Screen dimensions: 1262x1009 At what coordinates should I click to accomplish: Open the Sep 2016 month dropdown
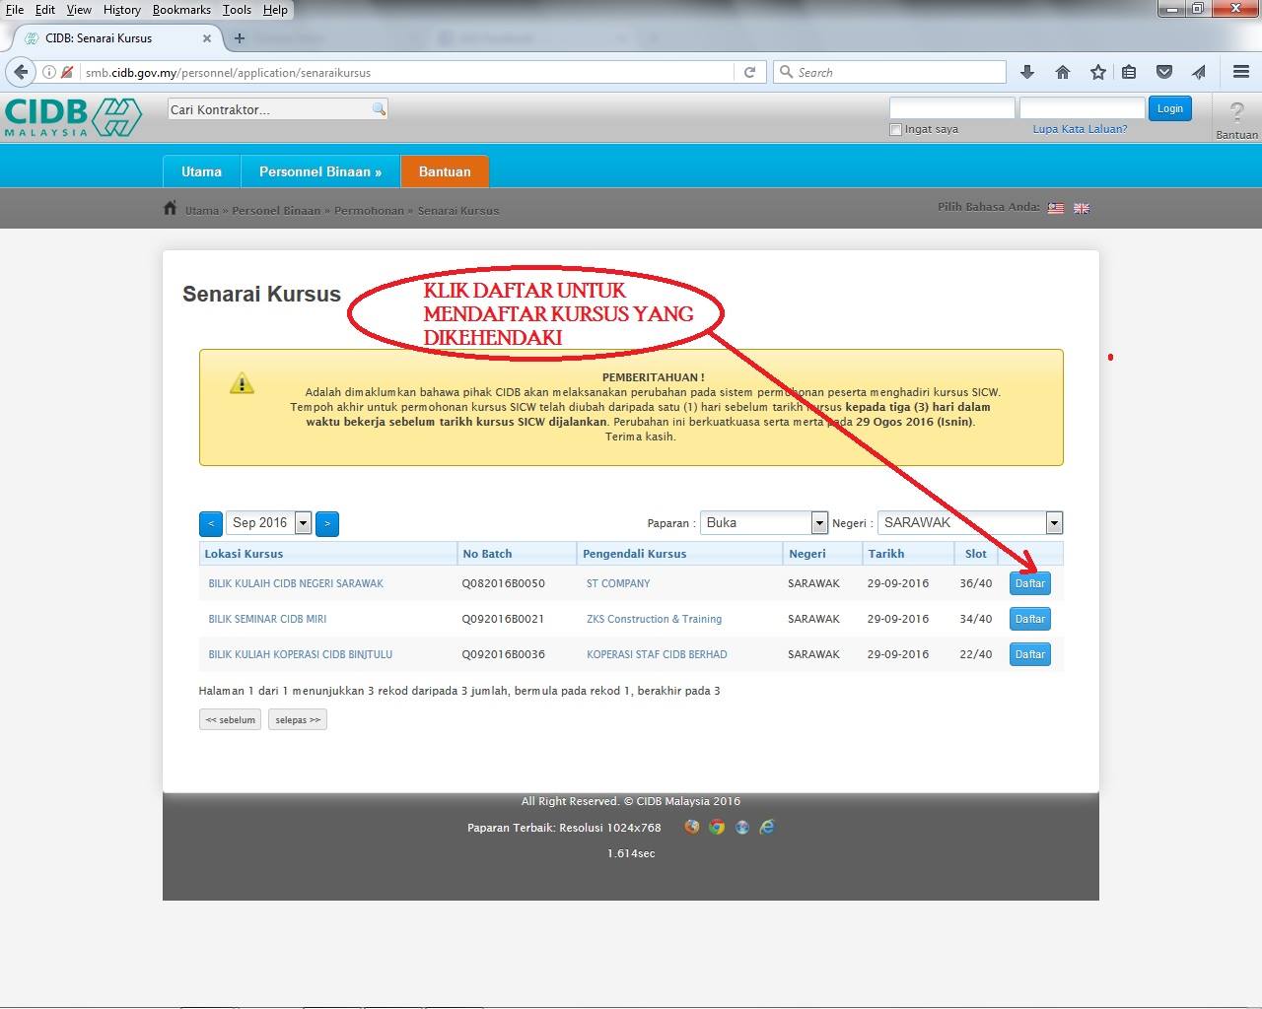tap(269, 523)
